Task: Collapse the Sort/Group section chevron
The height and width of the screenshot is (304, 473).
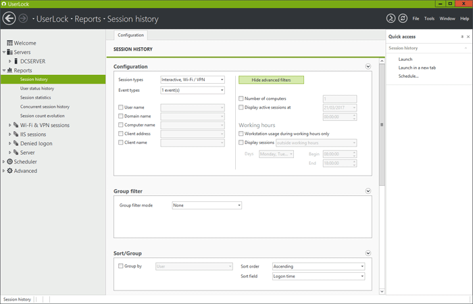Action: pos(368,253)
